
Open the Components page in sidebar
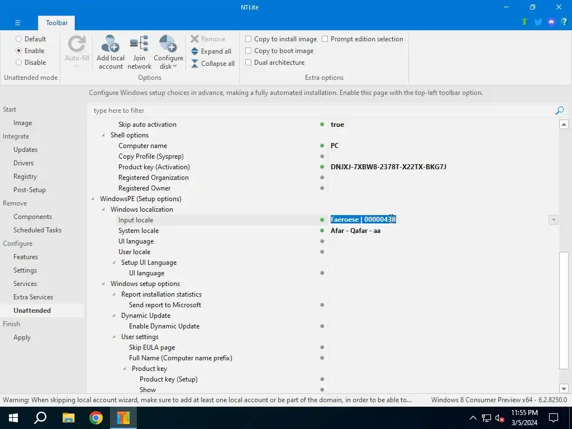32,217
